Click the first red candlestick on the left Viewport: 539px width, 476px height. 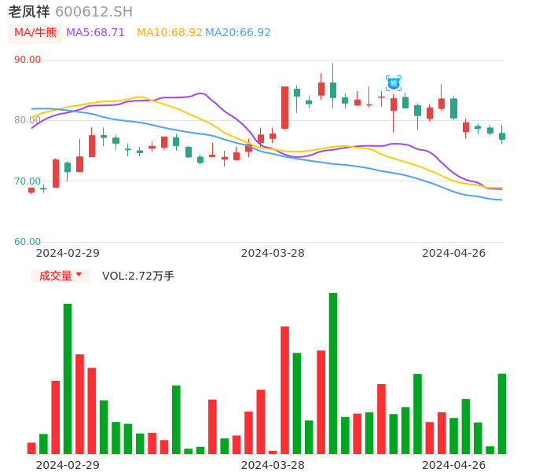[31, 190]
